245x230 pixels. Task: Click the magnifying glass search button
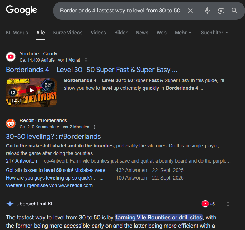click(234, 11)
